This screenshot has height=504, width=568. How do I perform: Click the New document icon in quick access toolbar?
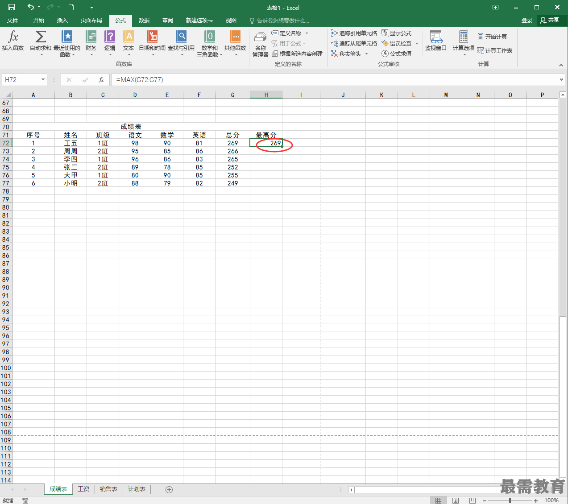coord(71,7)
